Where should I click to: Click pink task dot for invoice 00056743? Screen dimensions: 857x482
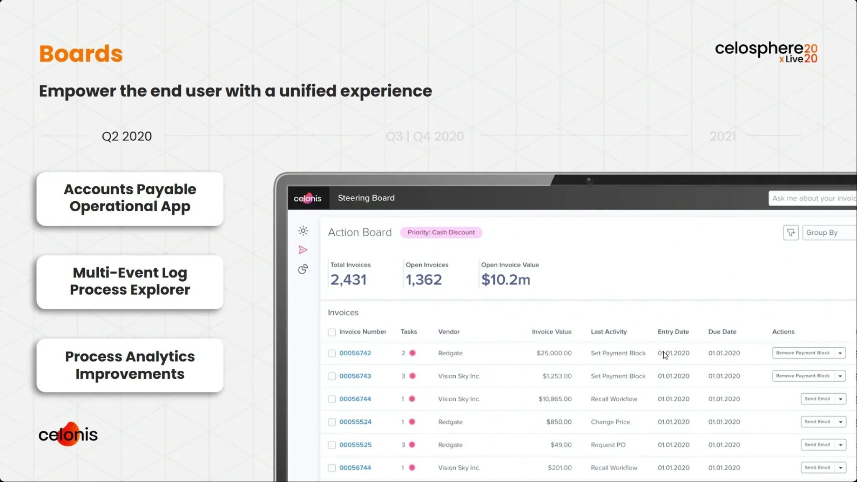(x=413, y=376)
